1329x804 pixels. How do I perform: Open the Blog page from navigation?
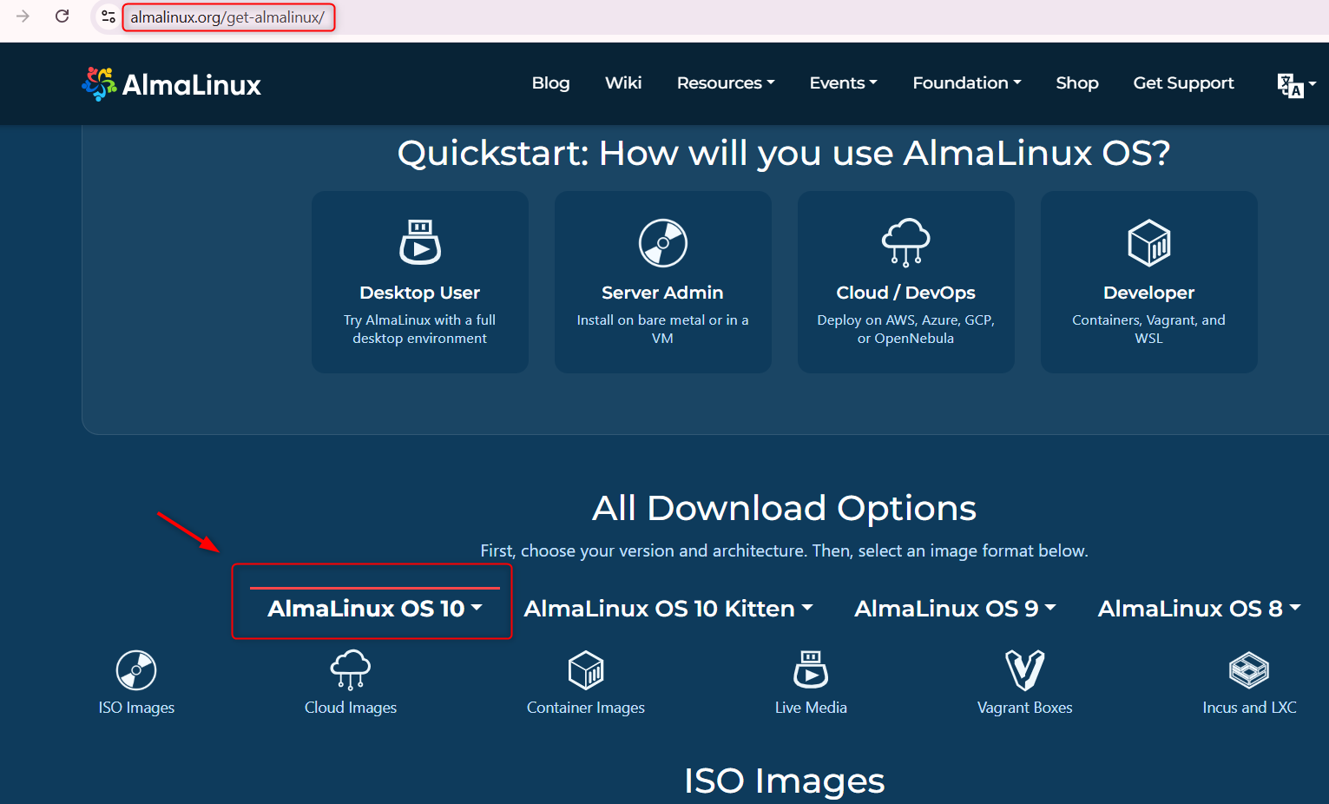(x=551, y=83)
